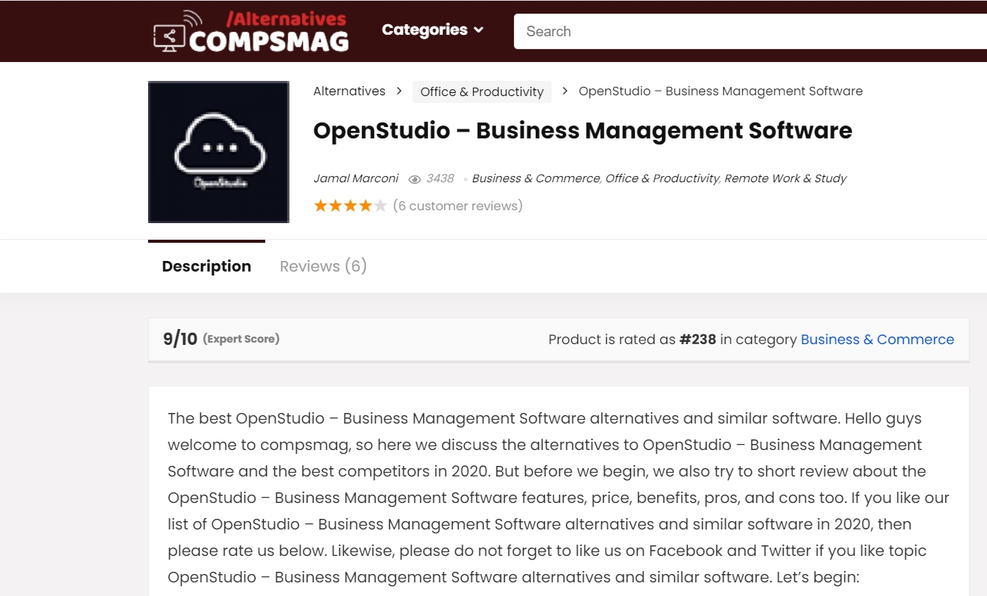
Task: Switch to the Reviews (6) tab
Action: pyautogui.click(x=323, y=266)
